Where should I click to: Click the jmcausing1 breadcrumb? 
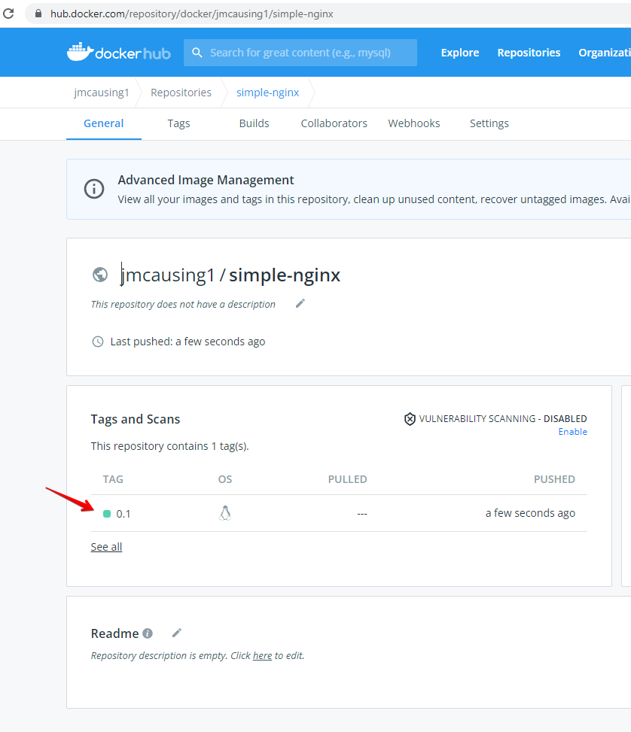coord(102,93)
